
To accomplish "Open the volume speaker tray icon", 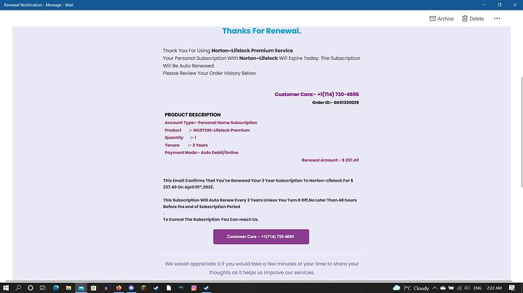I will pos(467,288).
